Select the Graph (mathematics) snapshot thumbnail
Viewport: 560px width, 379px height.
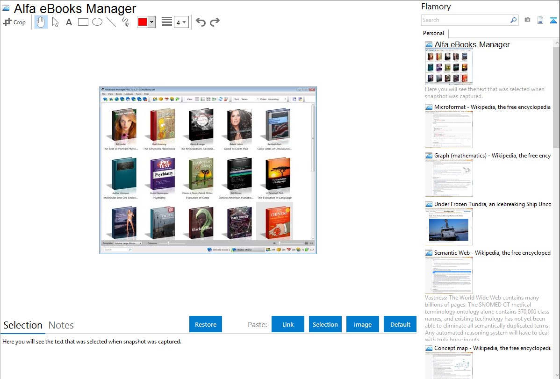click(x=449, y=178)
